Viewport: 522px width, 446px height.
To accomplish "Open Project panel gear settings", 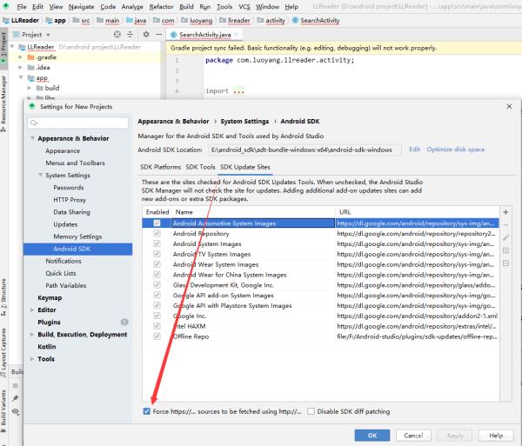I will point(146,34).
